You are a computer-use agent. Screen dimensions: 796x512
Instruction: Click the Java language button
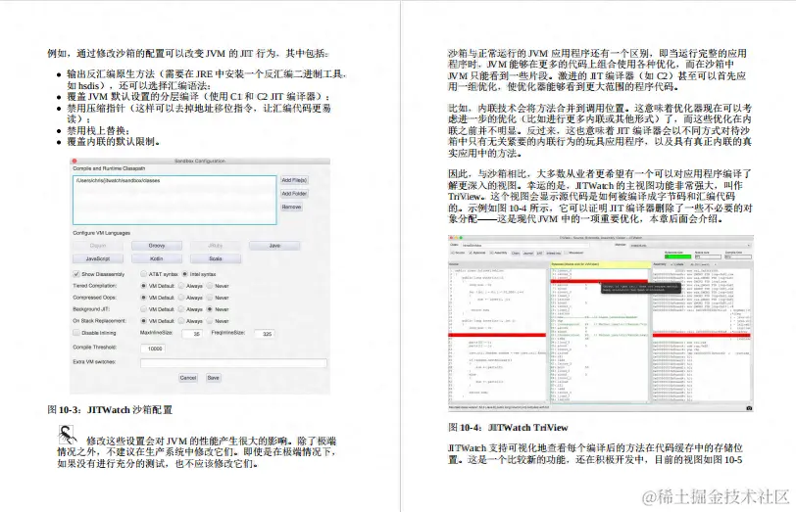click(x=274, y=246)
